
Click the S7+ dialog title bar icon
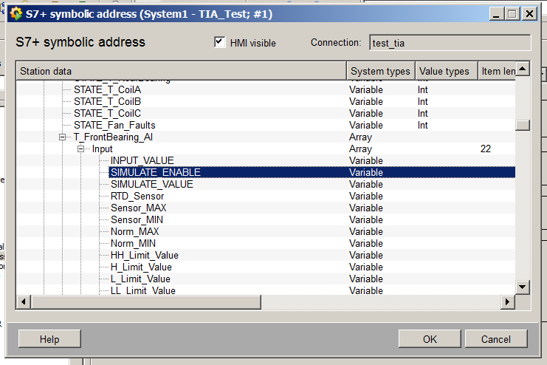point(15,13)
